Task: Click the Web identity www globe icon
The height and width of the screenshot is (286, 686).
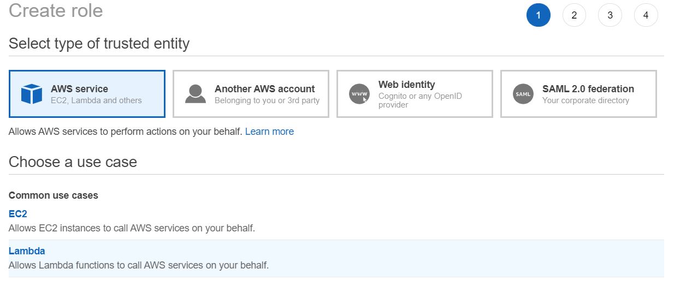Action: point(359,94)
